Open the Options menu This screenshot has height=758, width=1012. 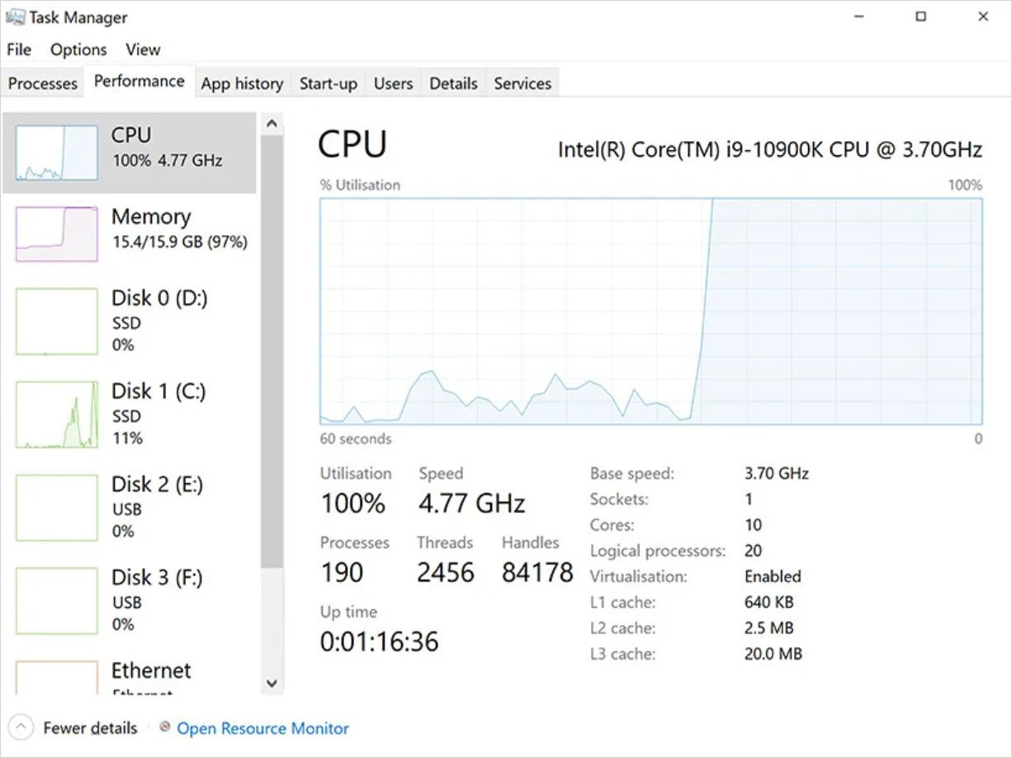pos(78,50)
